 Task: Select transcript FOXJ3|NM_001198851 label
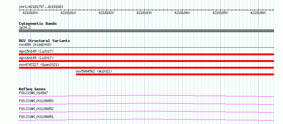tap(36, 117)
